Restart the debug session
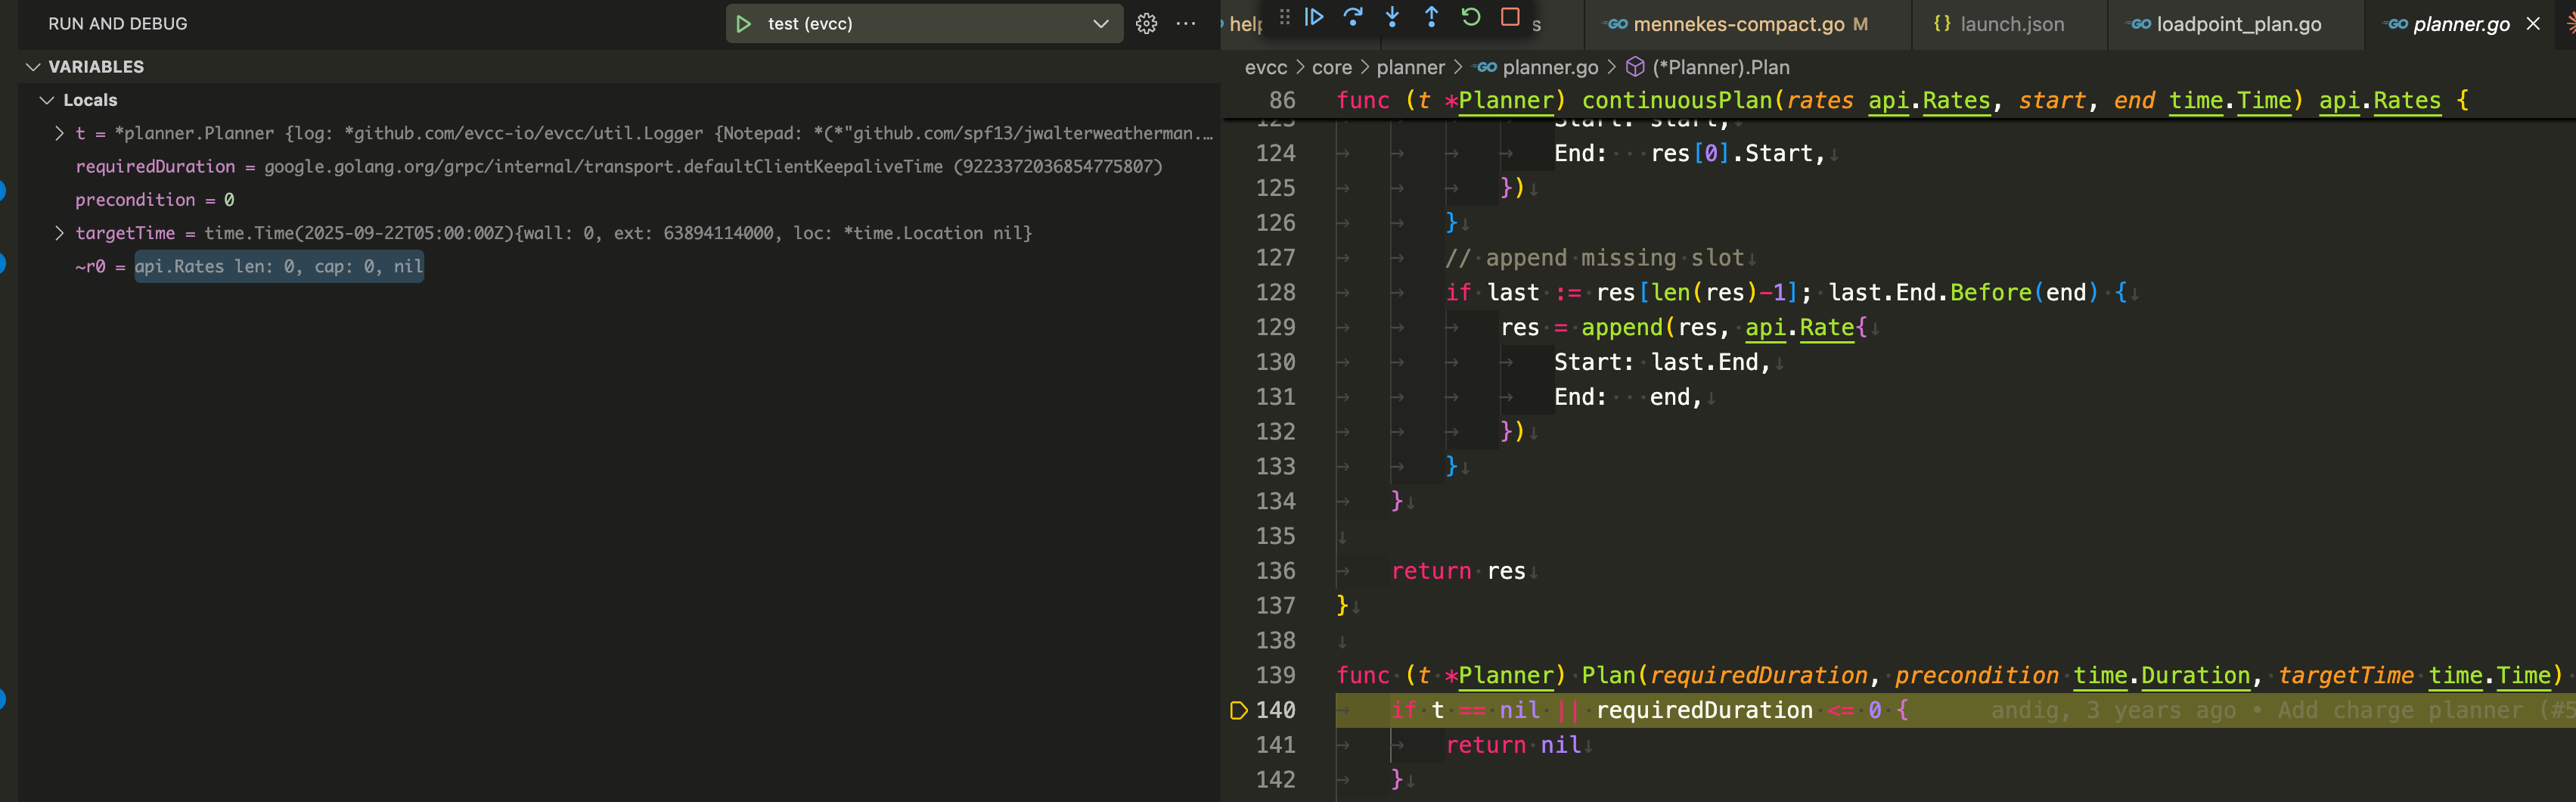This screenshot has width=2576, height=802. (x=1470, y=16)
